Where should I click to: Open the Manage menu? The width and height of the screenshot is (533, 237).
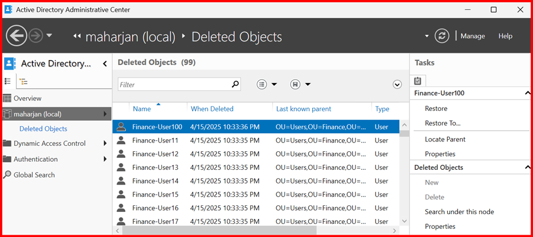(472, 36)
